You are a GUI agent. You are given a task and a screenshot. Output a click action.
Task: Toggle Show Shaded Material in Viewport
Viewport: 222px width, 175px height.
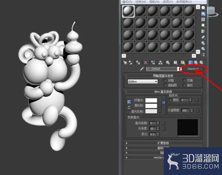pyautogui.click(x=183, y=63)
